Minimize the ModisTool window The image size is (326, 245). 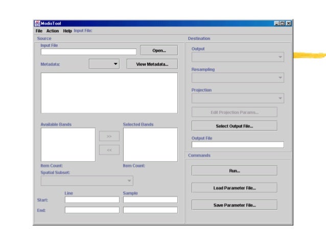point(276,24)
